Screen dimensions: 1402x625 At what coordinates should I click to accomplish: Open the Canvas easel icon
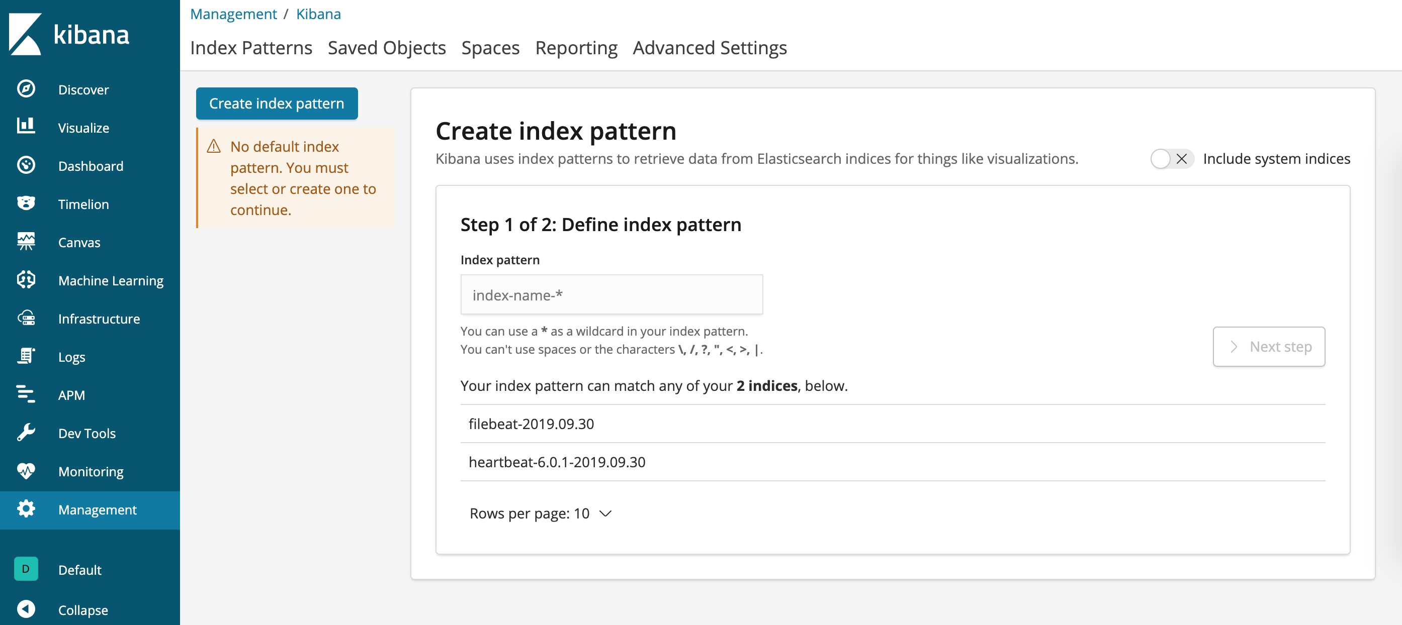click(26, 242)
